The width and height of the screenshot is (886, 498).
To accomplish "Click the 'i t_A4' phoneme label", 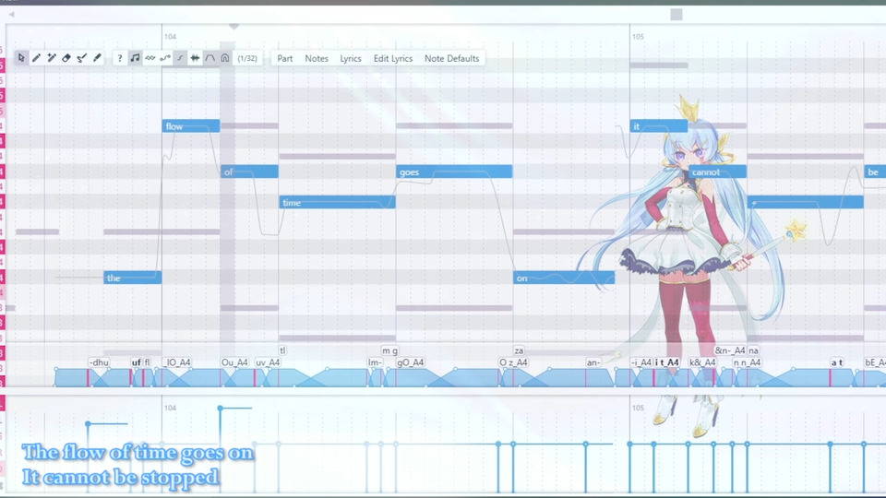I will click(666, 362).
